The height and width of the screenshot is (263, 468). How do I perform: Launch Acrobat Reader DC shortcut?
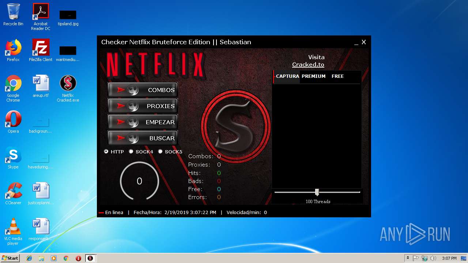click(41, 16)
